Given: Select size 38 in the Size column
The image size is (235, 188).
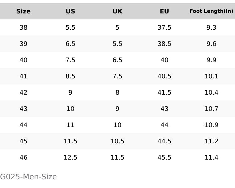Looking at the screenshot, I should pyautogui.click(x=23, y=27).
